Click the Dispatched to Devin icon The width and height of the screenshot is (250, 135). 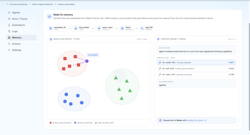160,121
